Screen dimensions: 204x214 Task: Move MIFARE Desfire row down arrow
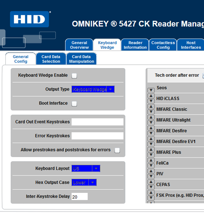point(151,133)
